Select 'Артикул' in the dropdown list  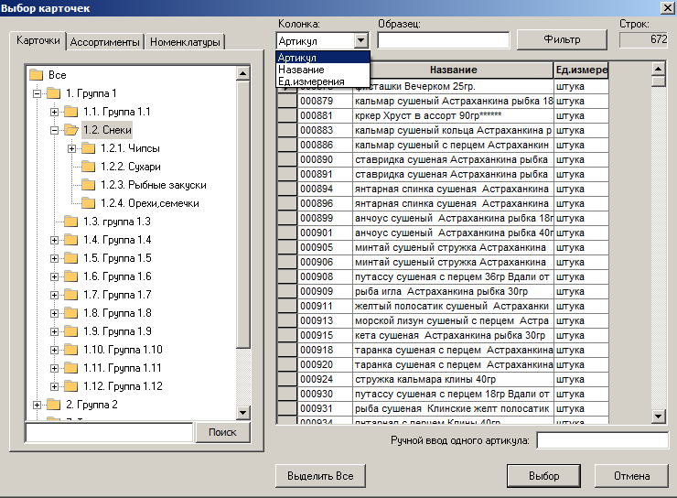pos(323,58)
